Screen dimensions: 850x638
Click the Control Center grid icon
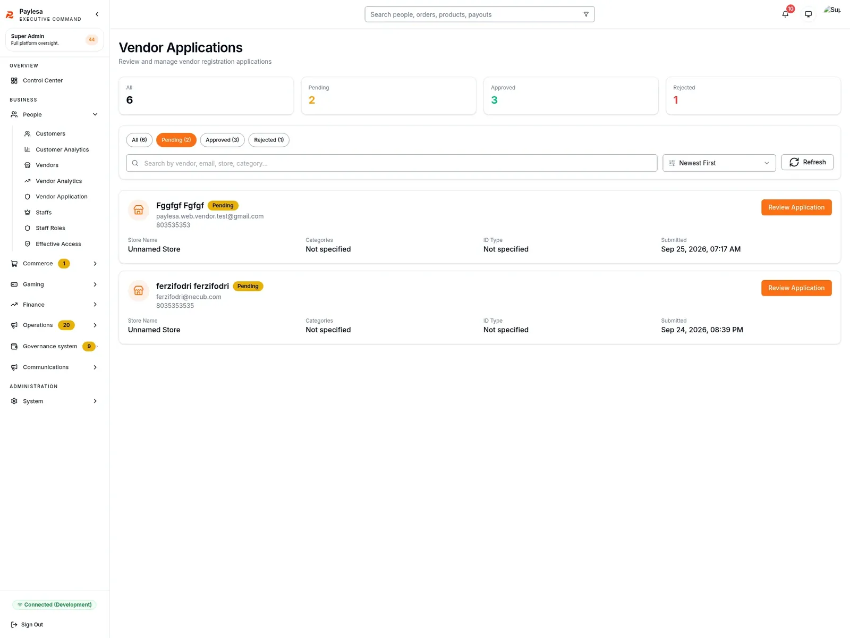click(14, 81)
